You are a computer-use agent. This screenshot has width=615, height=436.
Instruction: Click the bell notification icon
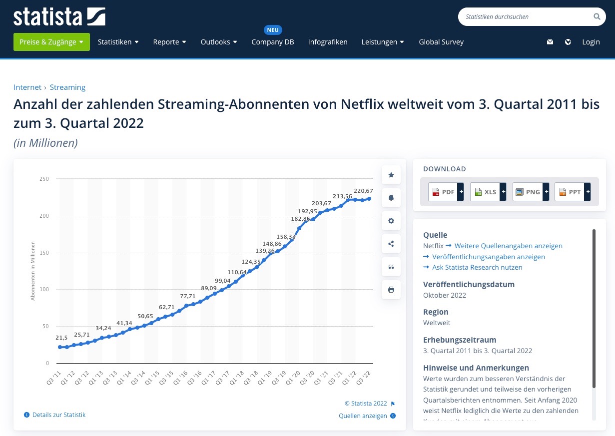391,198
